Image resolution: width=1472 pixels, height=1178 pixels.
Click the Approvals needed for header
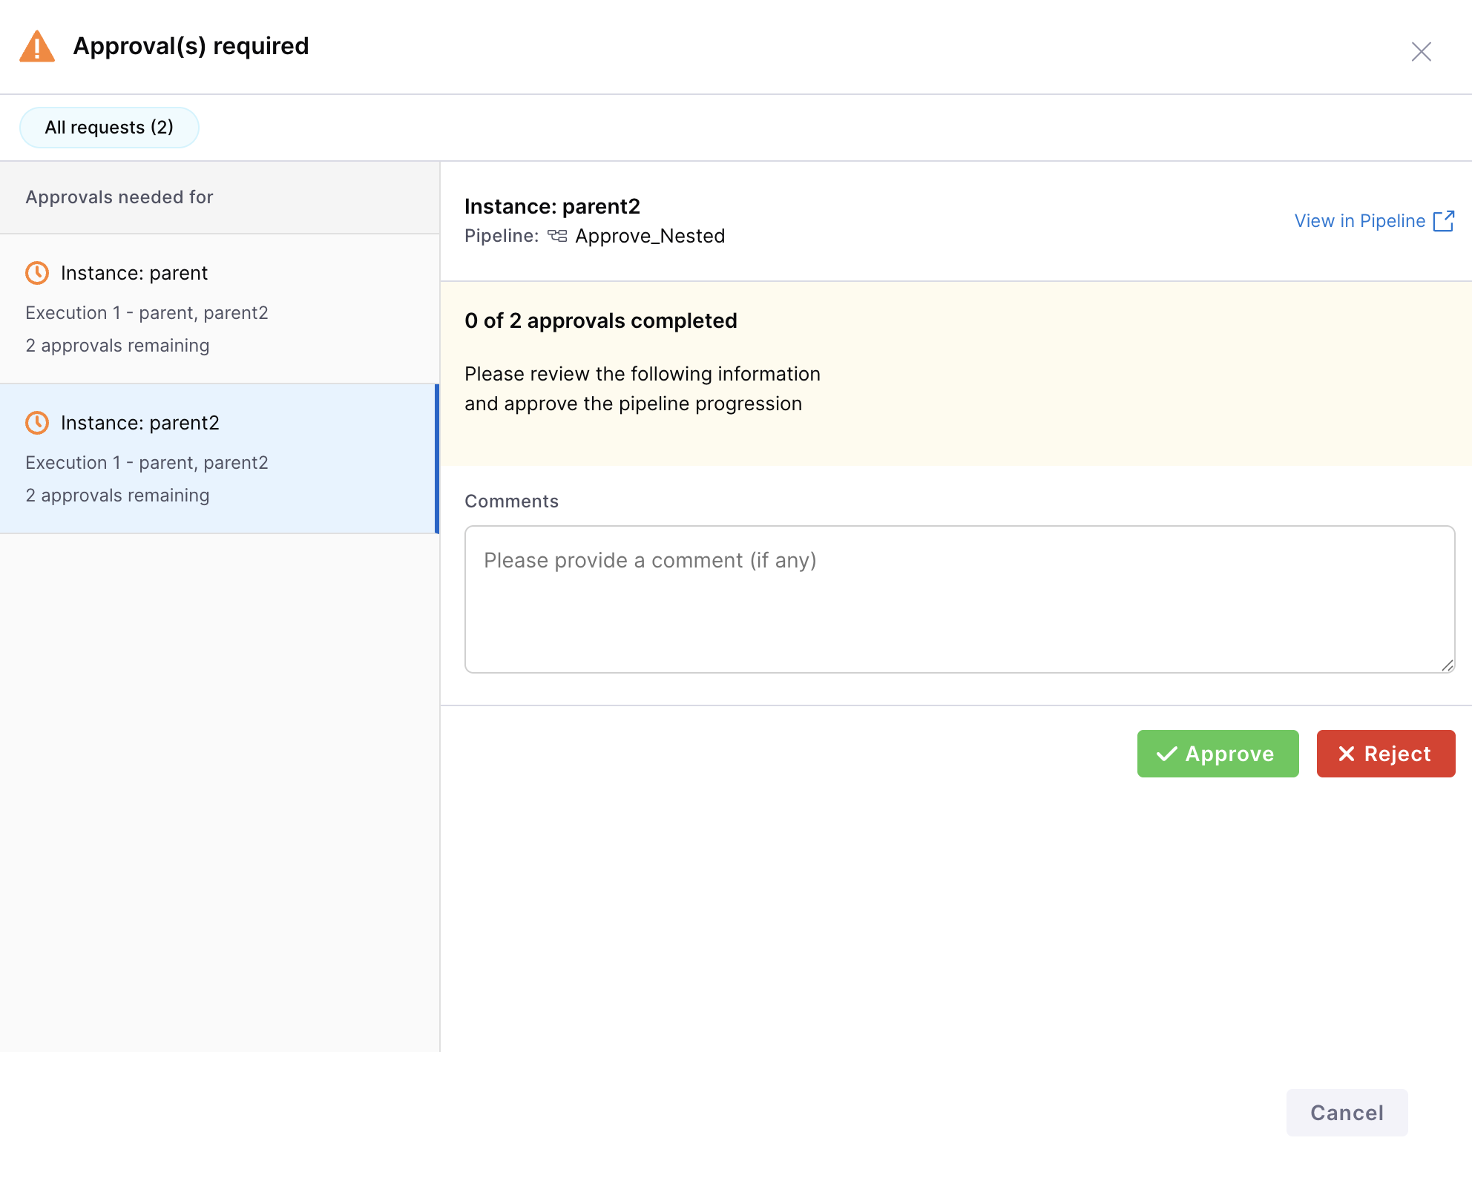(119, 197)
